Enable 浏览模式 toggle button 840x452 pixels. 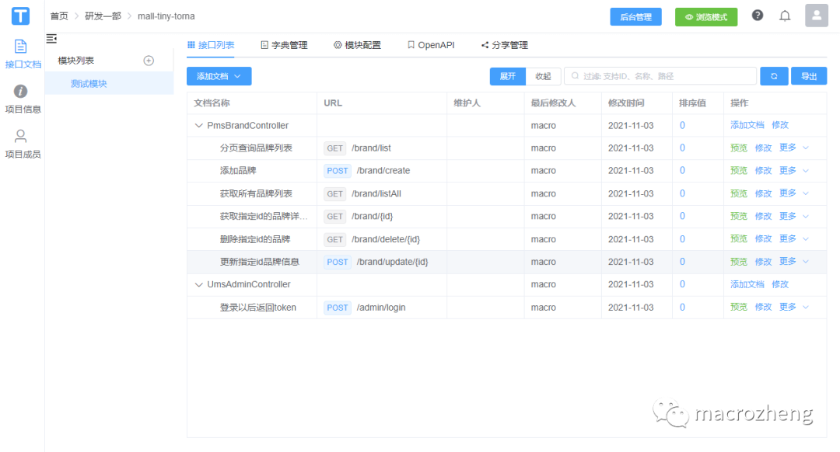click(x=705, y=16)
